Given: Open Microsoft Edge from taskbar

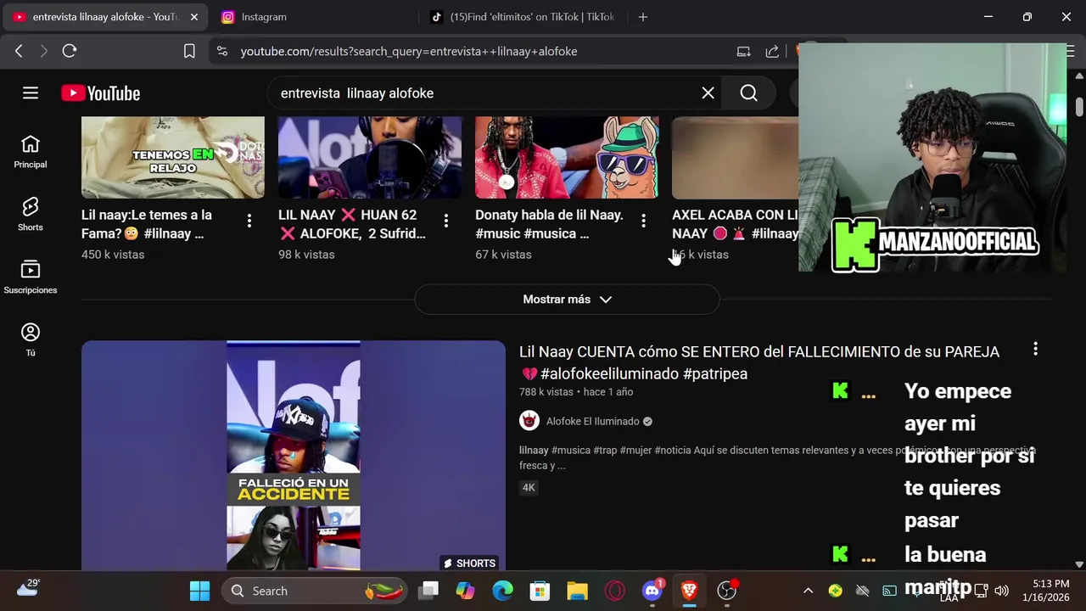Looking at the screenshot, I should [x=502, y=591].
